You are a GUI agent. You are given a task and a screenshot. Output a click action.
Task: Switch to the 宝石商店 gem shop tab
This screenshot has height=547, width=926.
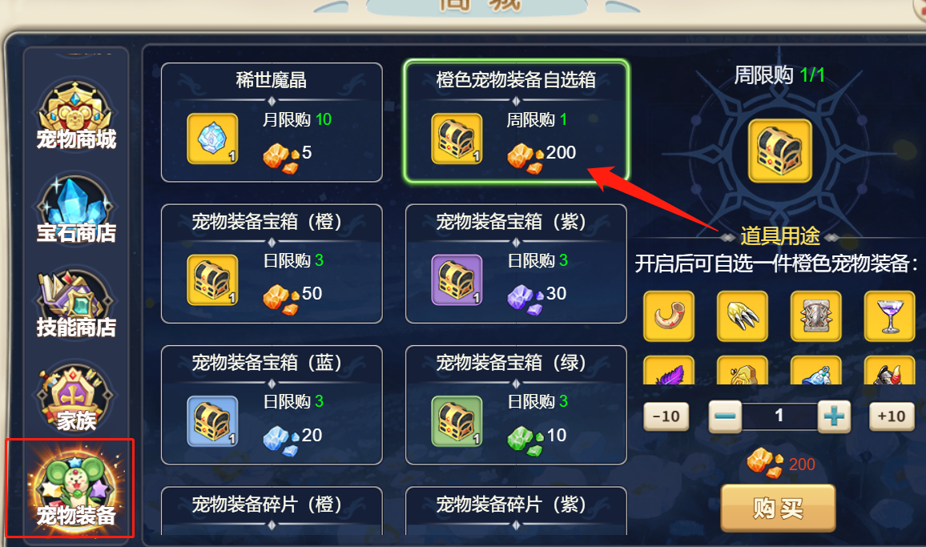coord(75,210)
